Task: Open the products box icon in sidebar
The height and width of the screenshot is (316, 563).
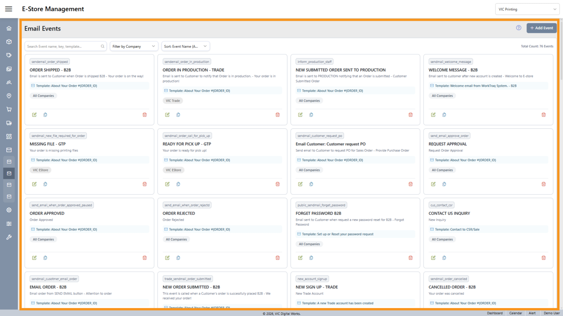Action: [9, 42]
